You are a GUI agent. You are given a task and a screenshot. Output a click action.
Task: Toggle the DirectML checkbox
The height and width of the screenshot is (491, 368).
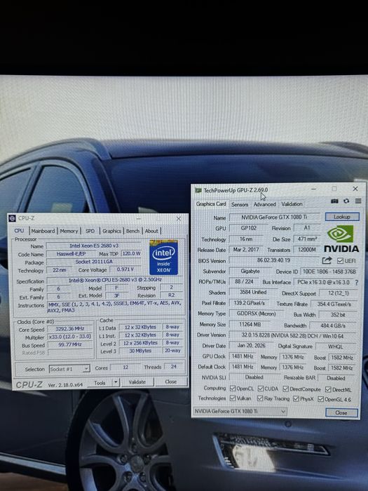point(328,389)
